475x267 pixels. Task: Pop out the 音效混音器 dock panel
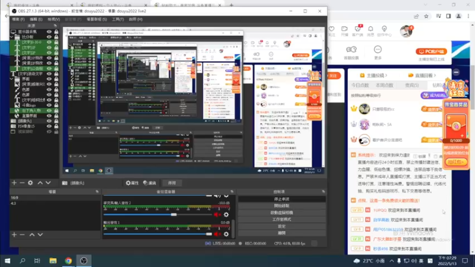232,192
